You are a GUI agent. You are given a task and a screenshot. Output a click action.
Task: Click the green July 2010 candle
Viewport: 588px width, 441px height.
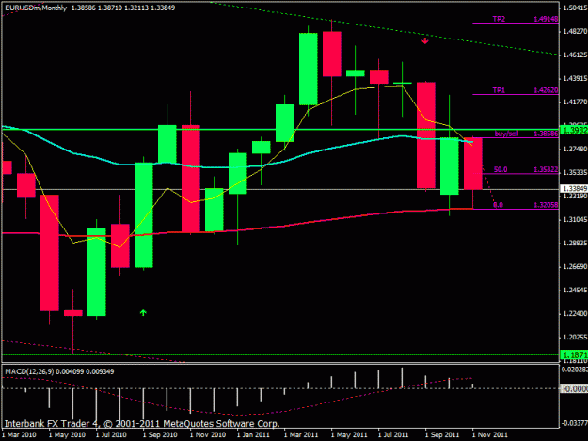pos(96,272)
